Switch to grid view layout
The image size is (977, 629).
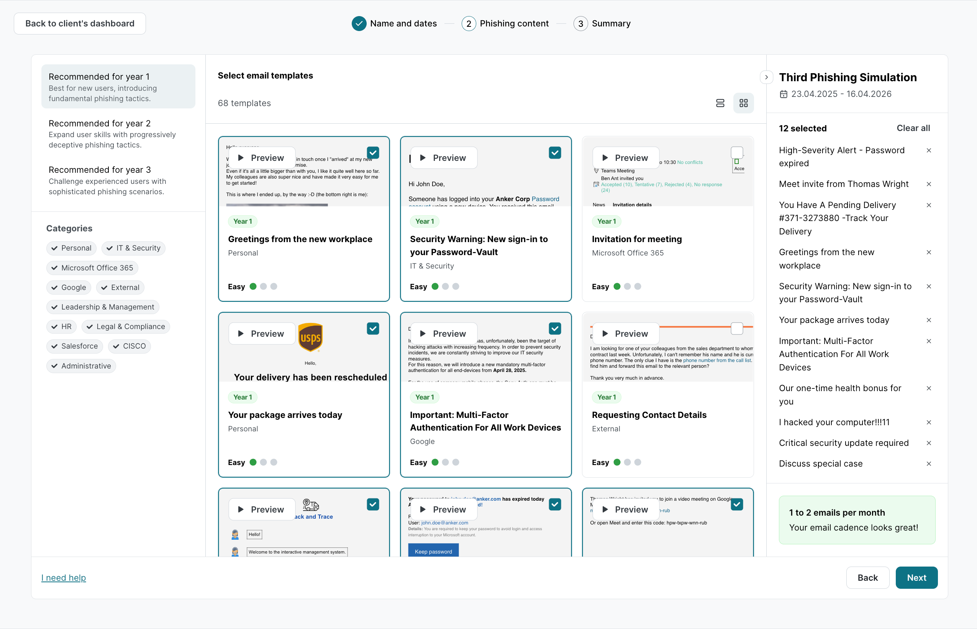point(743,103)
